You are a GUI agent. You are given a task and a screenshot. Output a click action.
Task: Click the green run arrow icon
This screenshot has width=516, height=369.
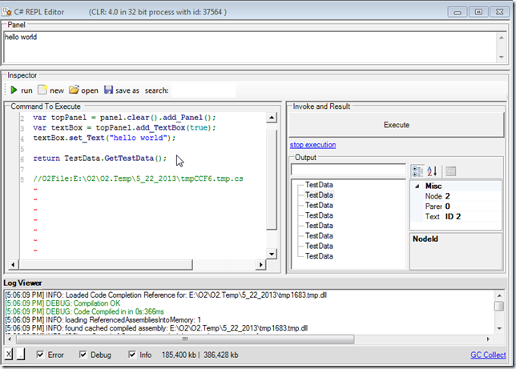[14, 90]
